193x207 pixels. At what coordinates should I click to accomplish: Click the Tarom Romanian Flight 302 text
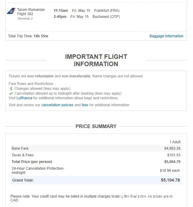point(31,12)
